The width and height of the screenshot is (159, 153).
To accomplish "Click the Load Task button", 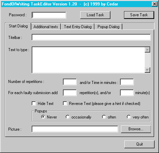I will point(95,15).
